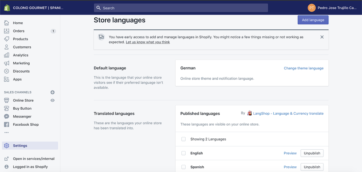Click the Settings gear icon

6,146
